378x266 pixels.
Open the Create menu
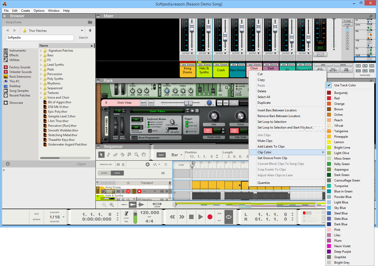25,11
